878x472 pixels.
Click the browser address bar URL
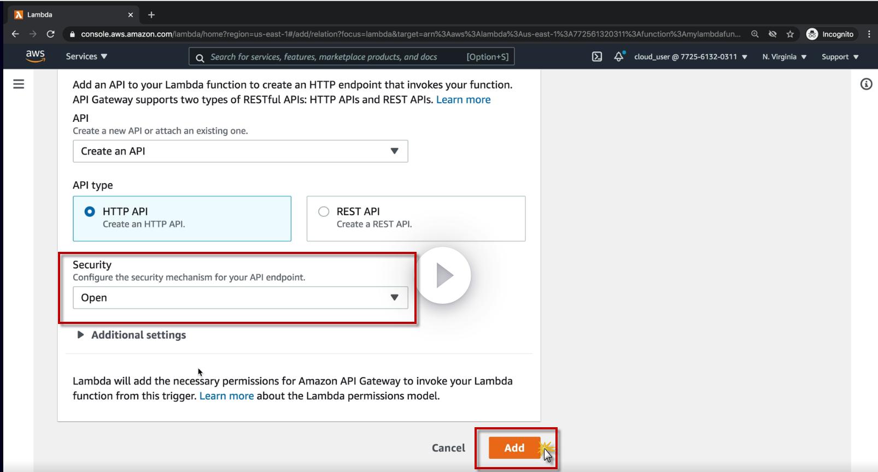tap(410, 34)
